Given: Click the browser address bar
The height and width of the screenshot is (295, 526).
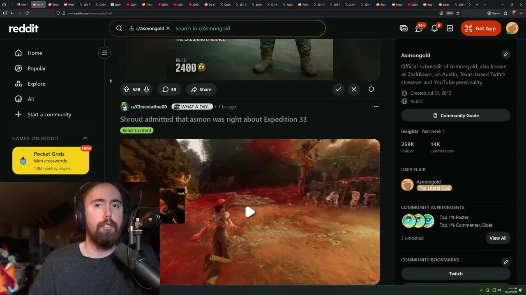Looking at the screenshot, I should (x=247, y=13).
